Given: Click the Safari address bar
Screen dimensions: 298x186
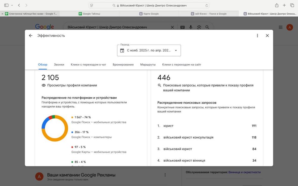Looking at the screenshot, I should pyautogui.click(x=149, y=5).
